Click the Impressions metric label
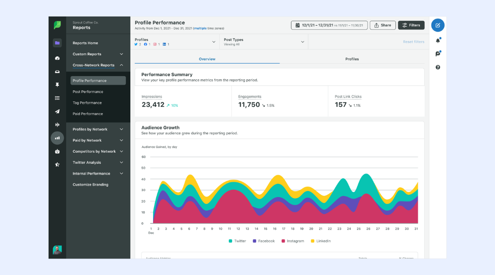The image size is (495, 275). [x=152, y=97]
